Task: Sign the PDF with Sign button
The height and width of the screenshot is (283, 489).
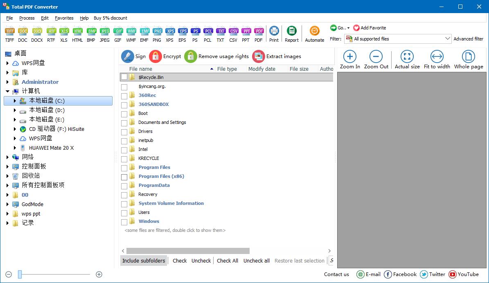Action: [x=133, y=56]
